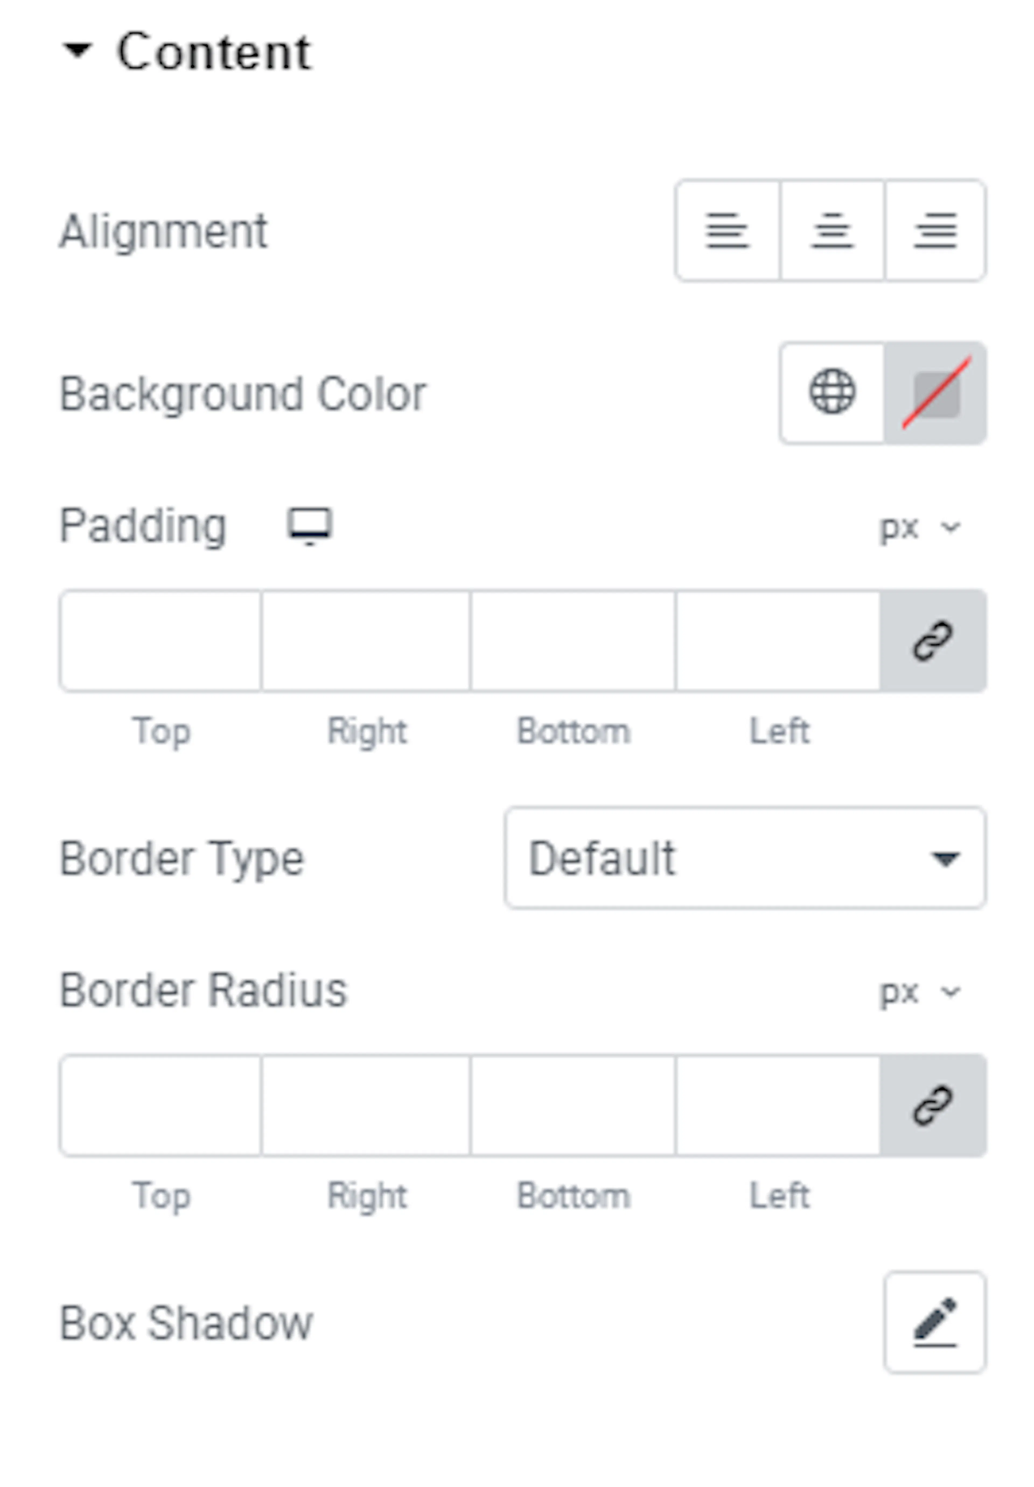The height and width of the screenshot is (1487, 1034).
Task: Select right alignment icon
Action: [x=935, y=230]
